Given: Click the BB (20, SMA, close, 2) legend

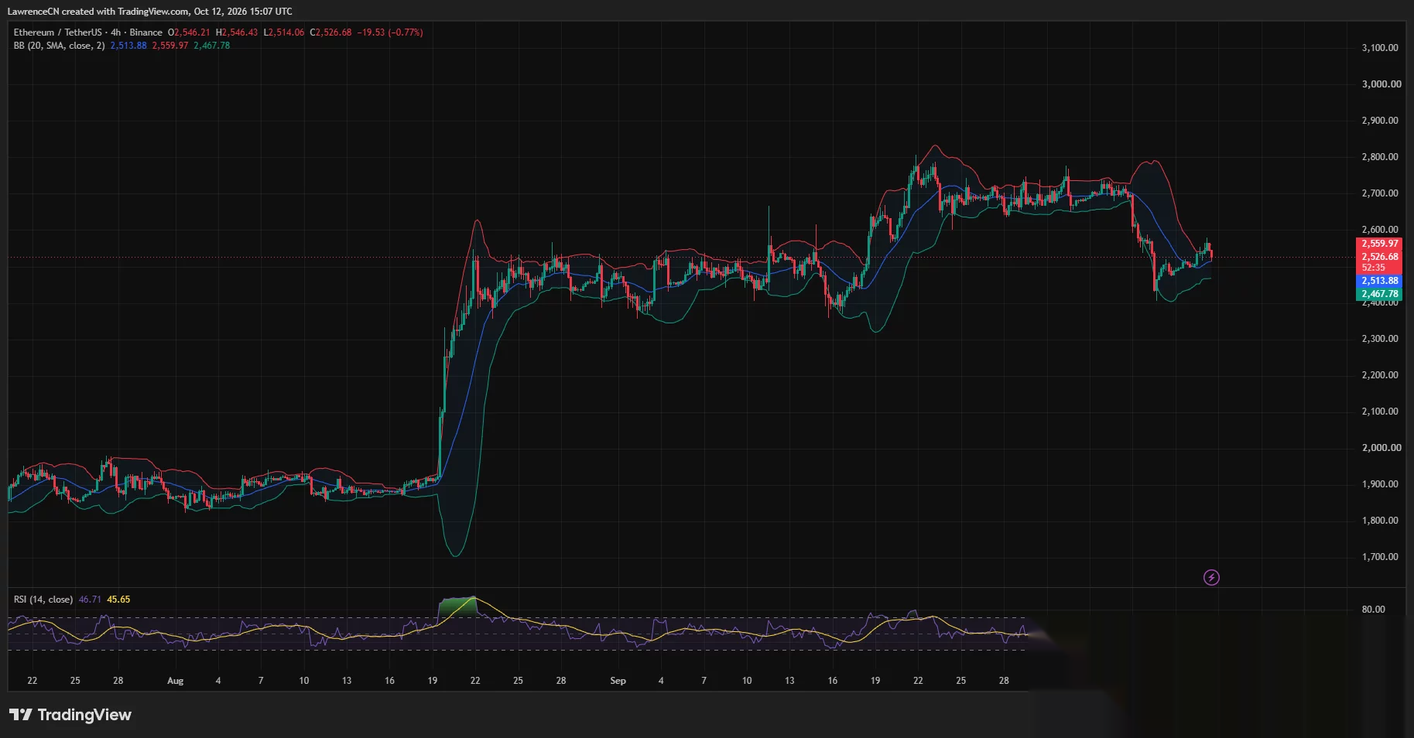Looking at the screenshot, I should click(x=59, y=46).
